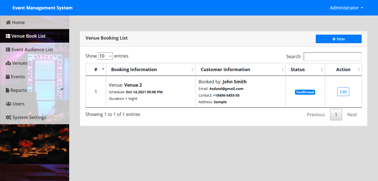The width and height of the screenshot is (378, 181).
Task: Click the New booking button
Action: tap(339, 39)
